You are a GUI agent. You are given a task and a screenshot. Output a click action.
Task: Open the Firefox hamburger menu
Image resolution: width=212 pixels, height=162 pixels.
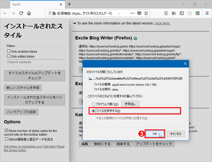click(207, 13)
